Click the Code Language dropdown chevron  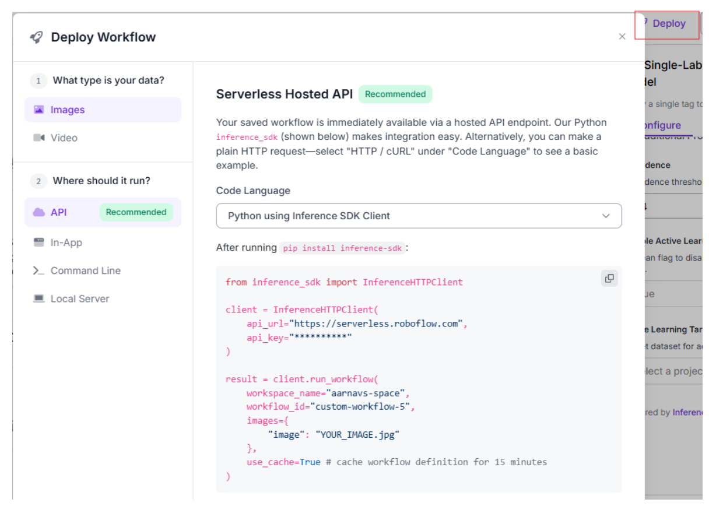point(606,216)
